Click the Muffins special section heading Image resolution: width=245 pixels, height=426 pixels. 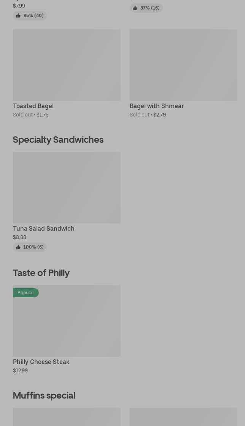point(44,396)
